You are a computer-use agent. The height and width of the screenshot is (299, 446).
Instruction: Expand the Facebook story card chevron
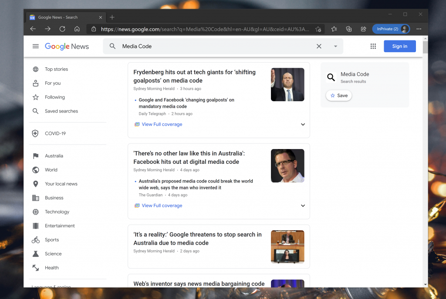click(303, 206)
